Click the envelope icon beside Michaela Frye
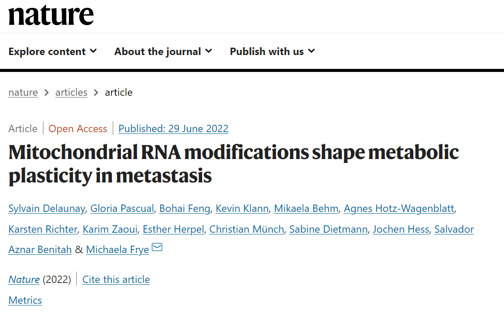Image resolution: width=504 pixels, height=312 pixels. [157, 247]
